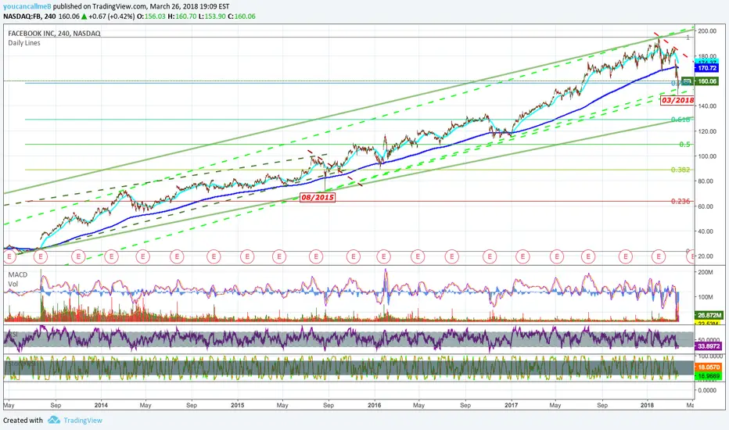Open the youcancallmeB author profile link
The image size is (729, 430).
(x=27, y=6)
